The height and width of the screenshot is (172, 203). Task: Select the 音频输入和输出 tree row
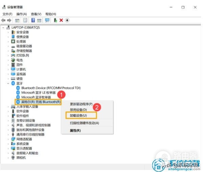27,153
